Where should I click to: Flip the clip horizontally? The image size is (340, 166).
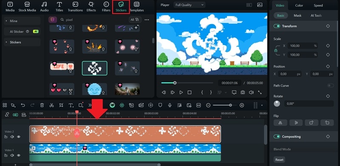coord(280,123)
